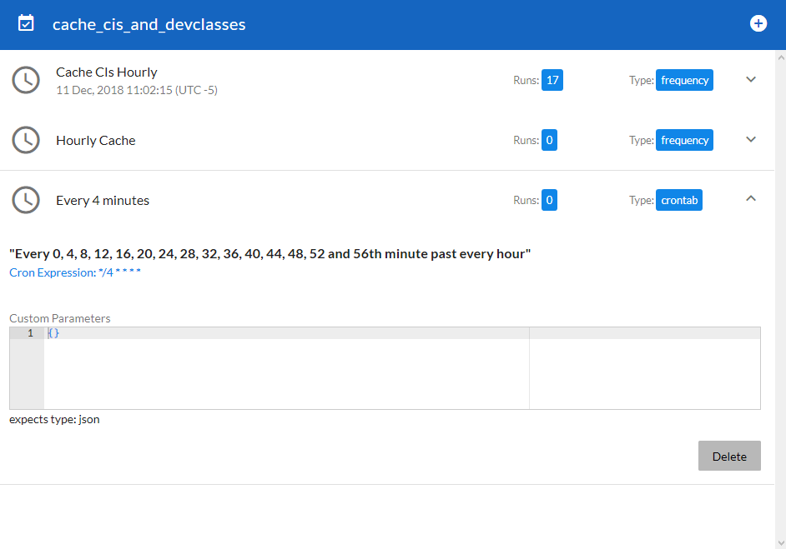Click the vertical scrollbar up arrow
This screenshot has width=786, height=549.
(x=780, y=57)
